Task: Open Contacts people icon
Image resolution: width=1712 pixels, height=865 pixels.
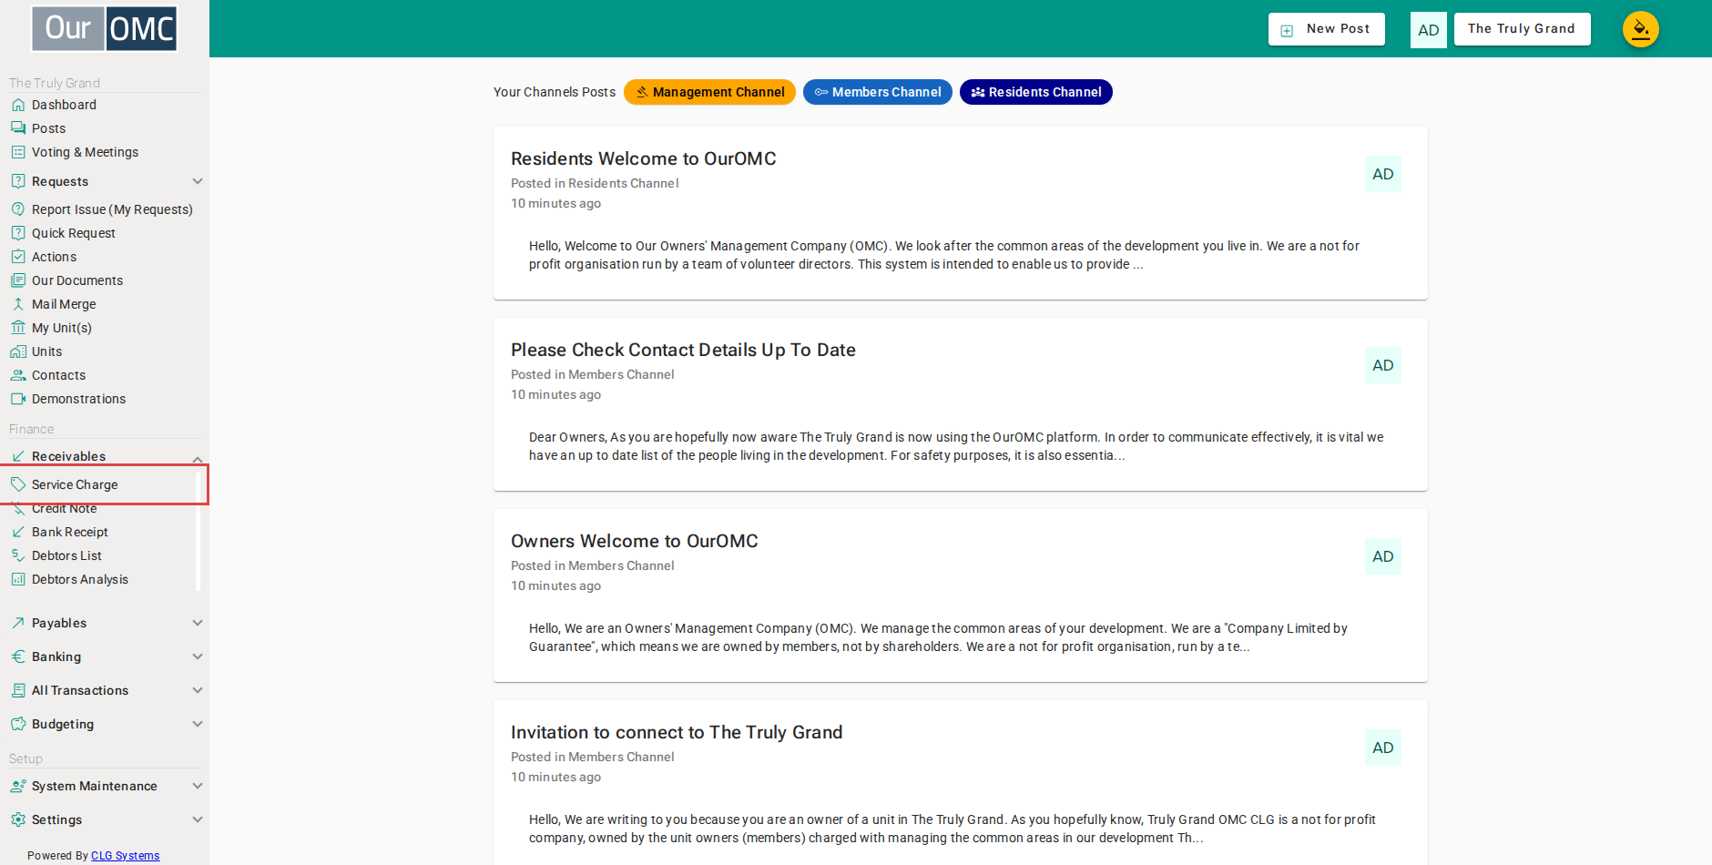Action: [x=18, y=375]
